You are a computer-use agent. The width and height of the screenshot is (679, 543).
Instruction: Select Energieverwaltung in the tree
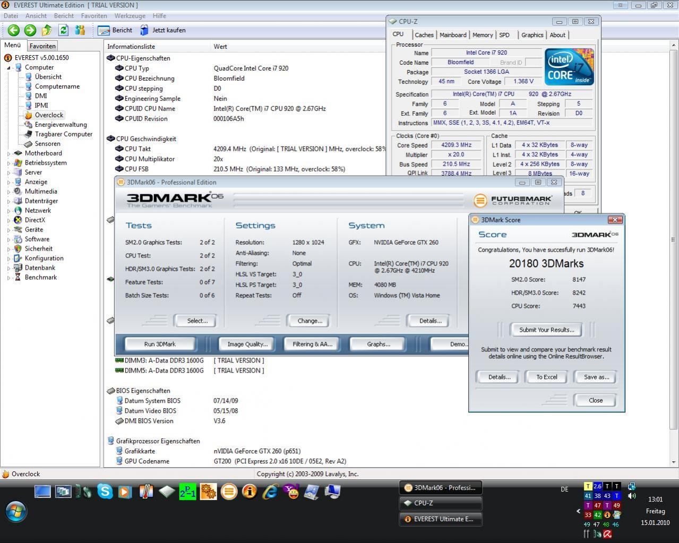[x=61, y=125]
